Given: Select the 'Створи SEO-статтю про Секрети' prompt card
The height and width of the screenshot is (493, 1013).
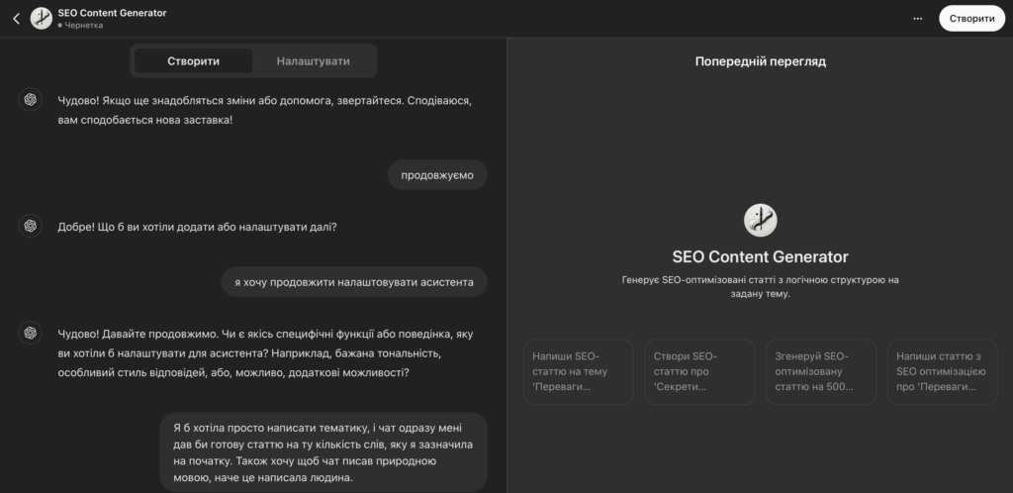Looking at the screenshot, I should click(x=698, y=372).
